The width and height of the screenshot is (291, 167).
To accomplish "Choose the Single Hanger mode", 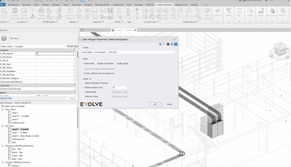I will [122, 63].
